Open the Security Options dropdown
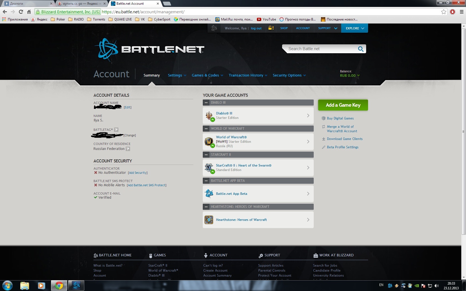The height and width of the screenshot is (291, 466). pyautogui.click(x=289, y=75)
